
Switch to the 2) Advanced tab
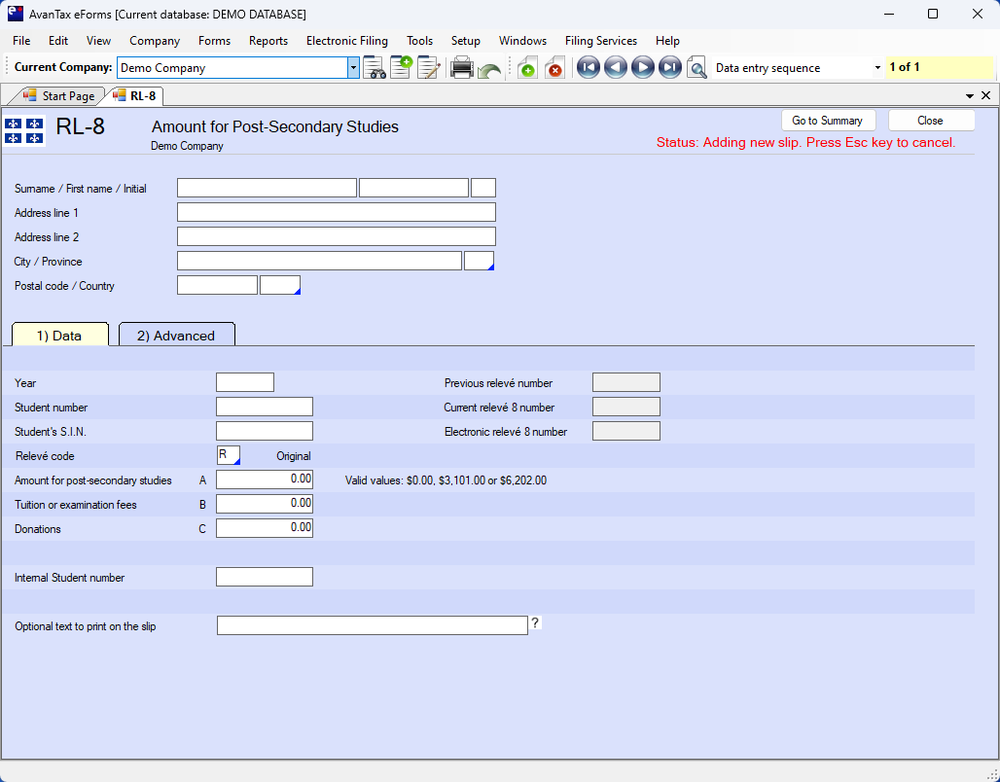[176, 336]
